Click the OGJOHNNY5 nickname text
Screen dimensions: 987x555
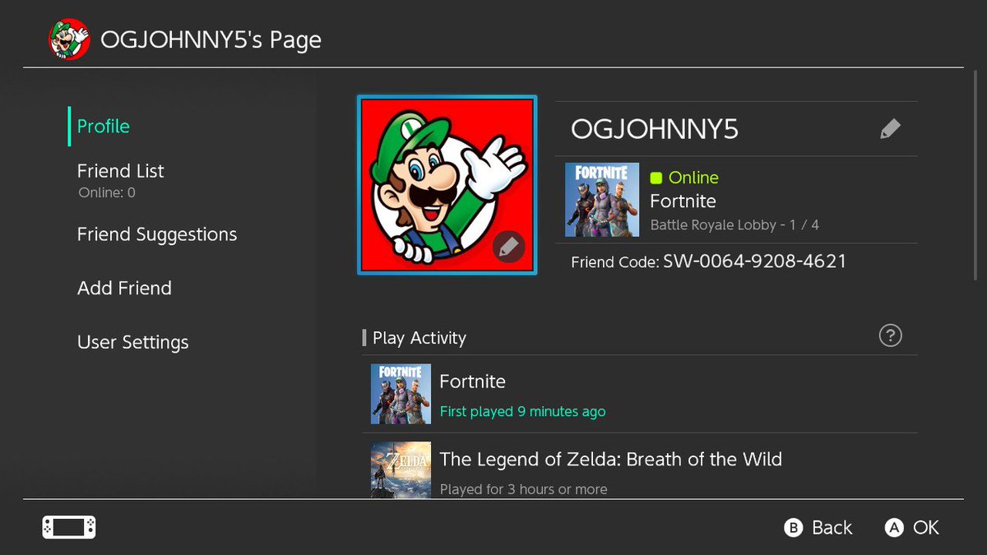655,129
